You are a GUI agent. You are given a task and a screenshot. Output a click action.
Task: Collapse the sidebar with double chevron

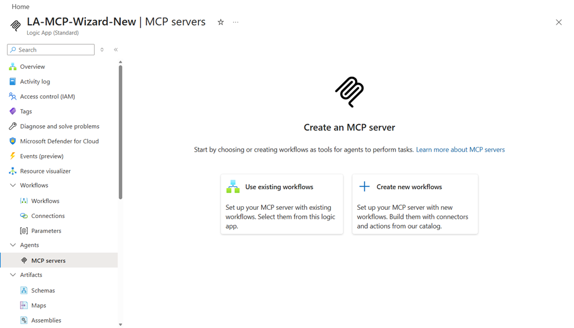[x=115, y=50]
